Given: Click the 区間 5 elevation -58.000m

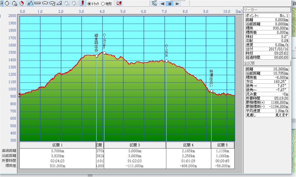Looking at the screenshot, I should click(x=223, y=166).
